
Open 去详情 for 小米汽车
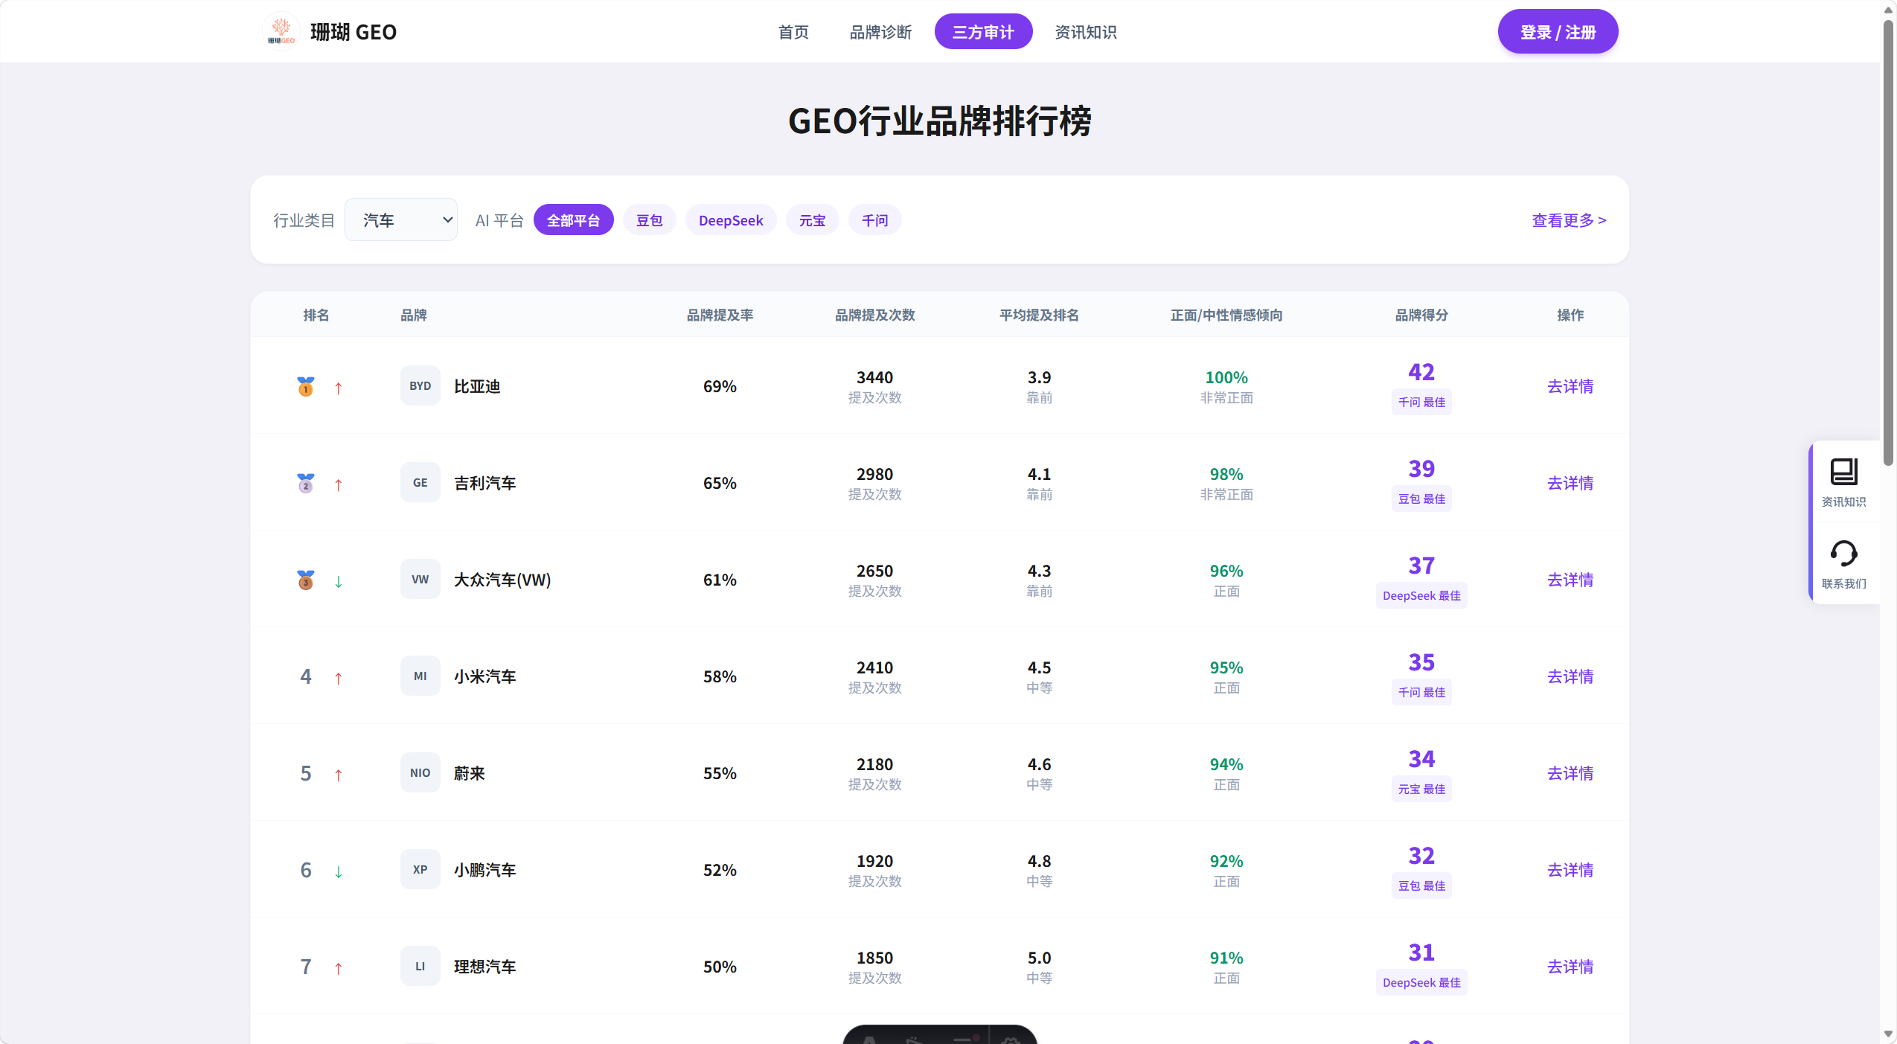click(x=1570, y=676)
